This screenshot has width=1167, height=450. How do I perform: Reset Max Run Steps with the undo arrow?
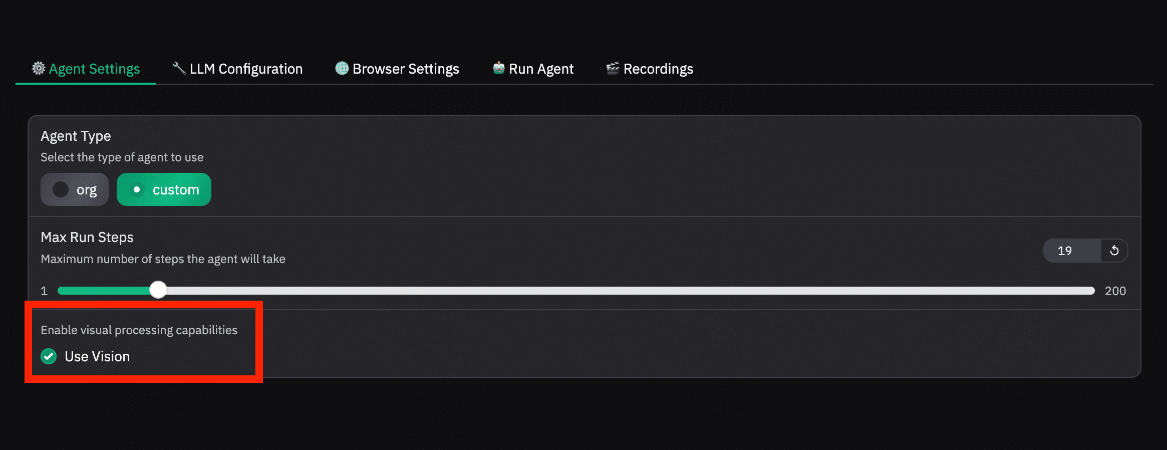(1114, 251)
